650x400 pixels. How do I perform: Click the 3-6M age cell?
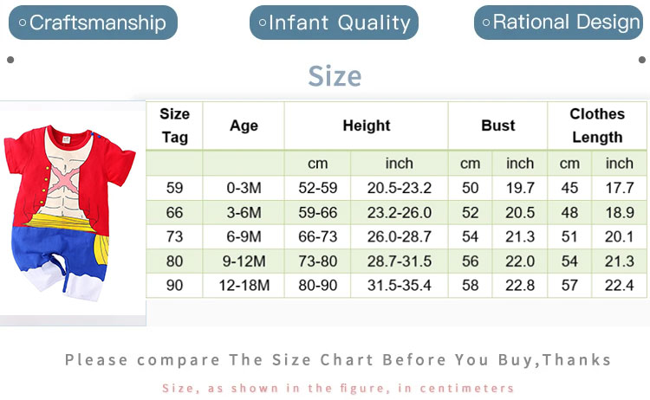(244, 212)
